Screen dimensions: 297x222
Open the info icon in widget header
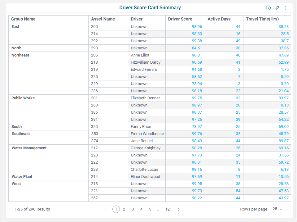click(x=268, y=8)
